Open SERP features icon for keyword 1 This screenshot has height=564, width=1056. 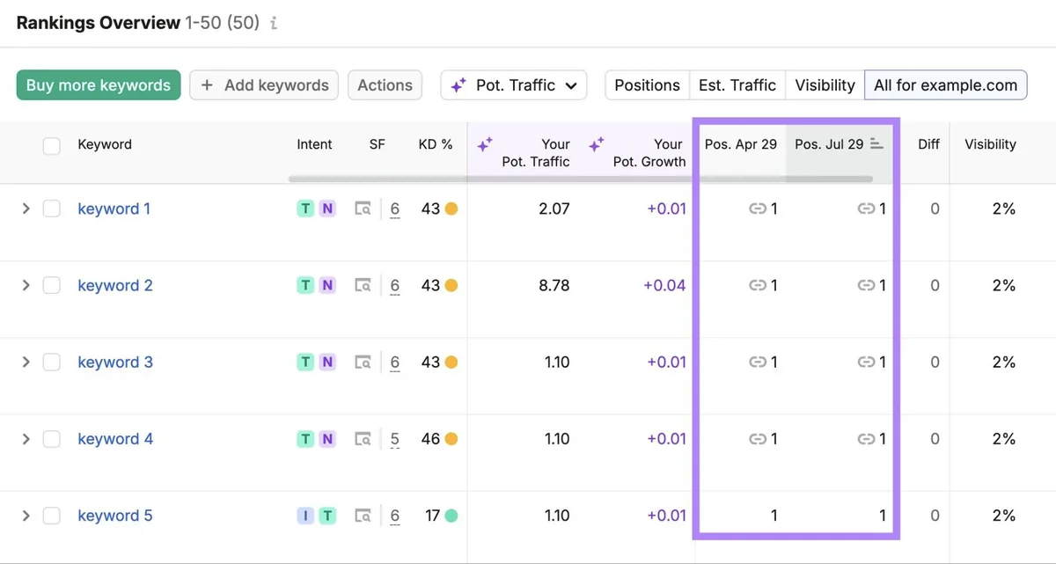(x=363, y=209)
